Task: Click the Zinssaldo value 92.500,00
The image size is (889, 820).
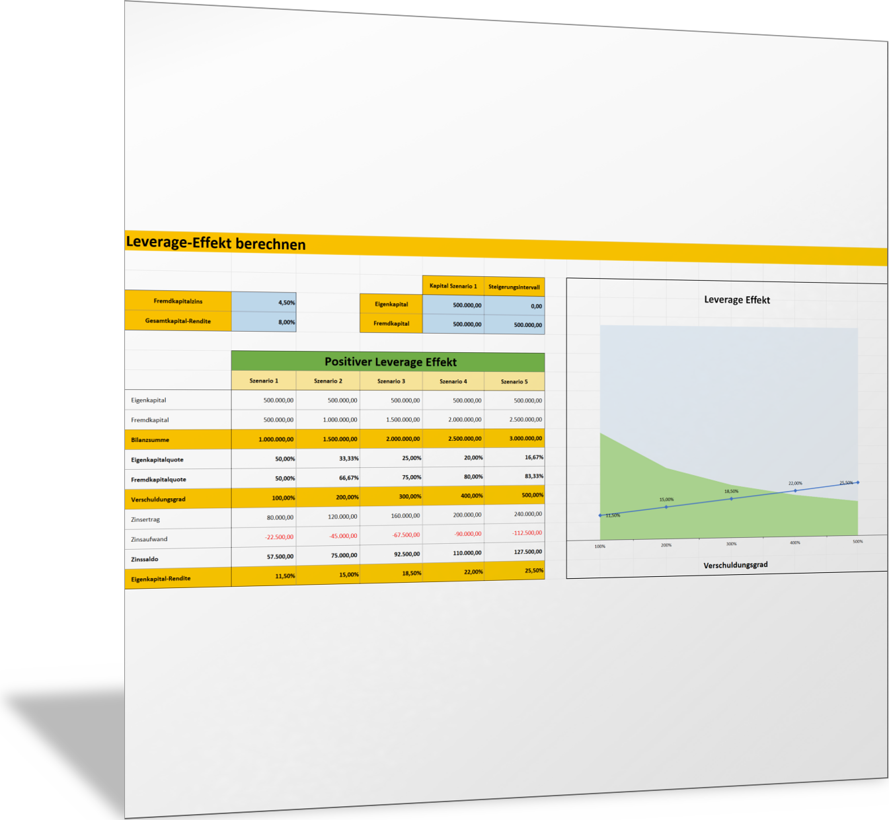Action: (x=391, y=554)
